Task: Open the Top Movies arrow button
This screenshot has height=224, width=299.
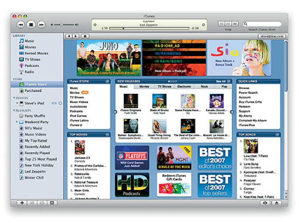Action: pyautogui.click(x=107, y=135)
